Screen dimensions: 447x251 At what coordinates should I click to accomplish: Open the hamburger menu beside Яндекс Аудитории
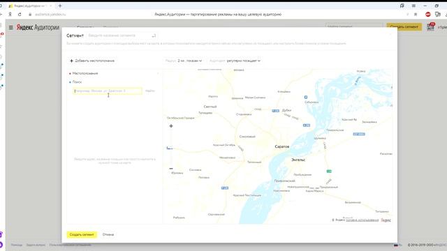click(11, 28)
